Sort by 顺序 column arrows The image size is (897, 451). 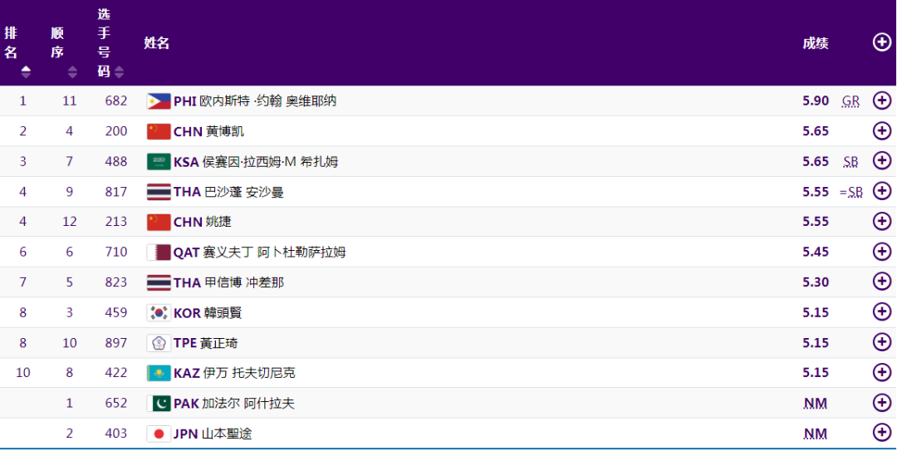(x=72, y=72)
